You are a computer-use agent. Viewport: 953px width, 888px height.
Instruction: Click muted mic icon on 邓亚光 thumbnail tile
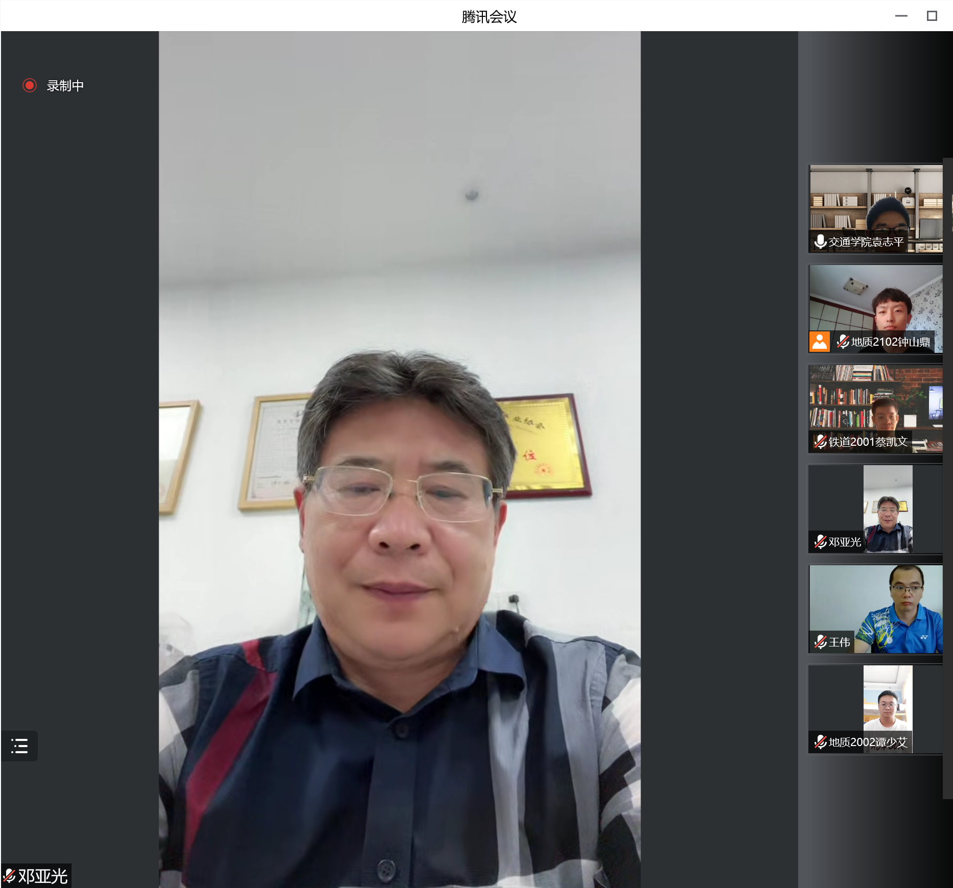(821, 542)
